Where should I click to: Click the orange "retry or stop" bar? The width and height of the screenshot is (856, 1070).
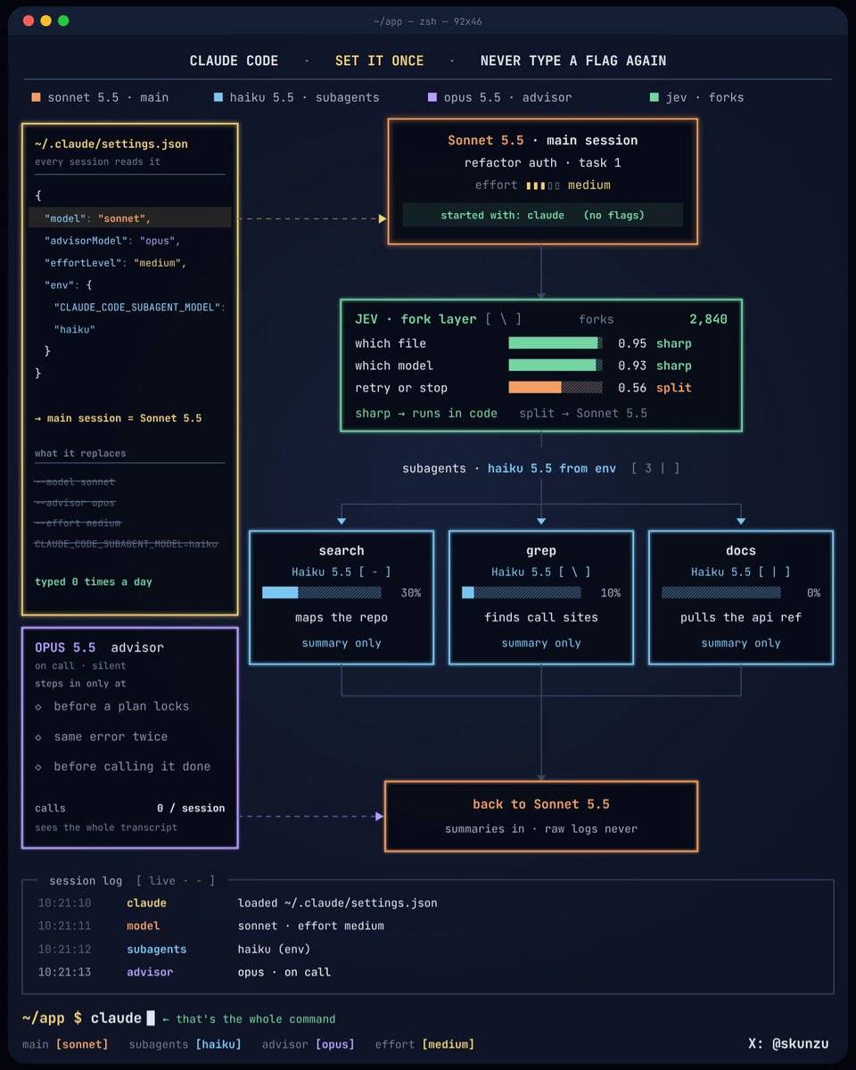(x=556, y=388)
